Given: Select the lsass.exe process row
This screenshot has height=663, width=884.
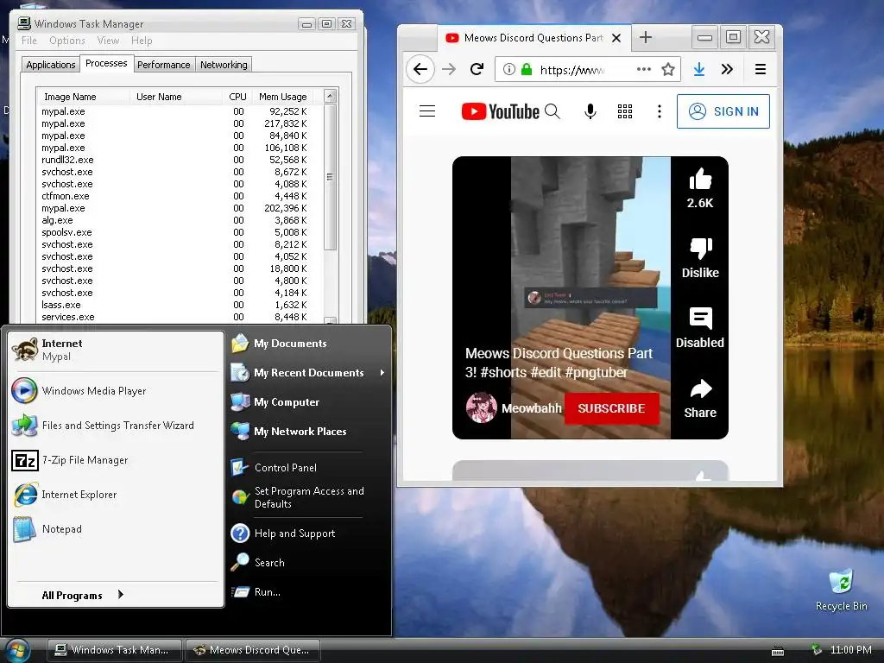Looking at the screenshot, I should pos(179,305).
